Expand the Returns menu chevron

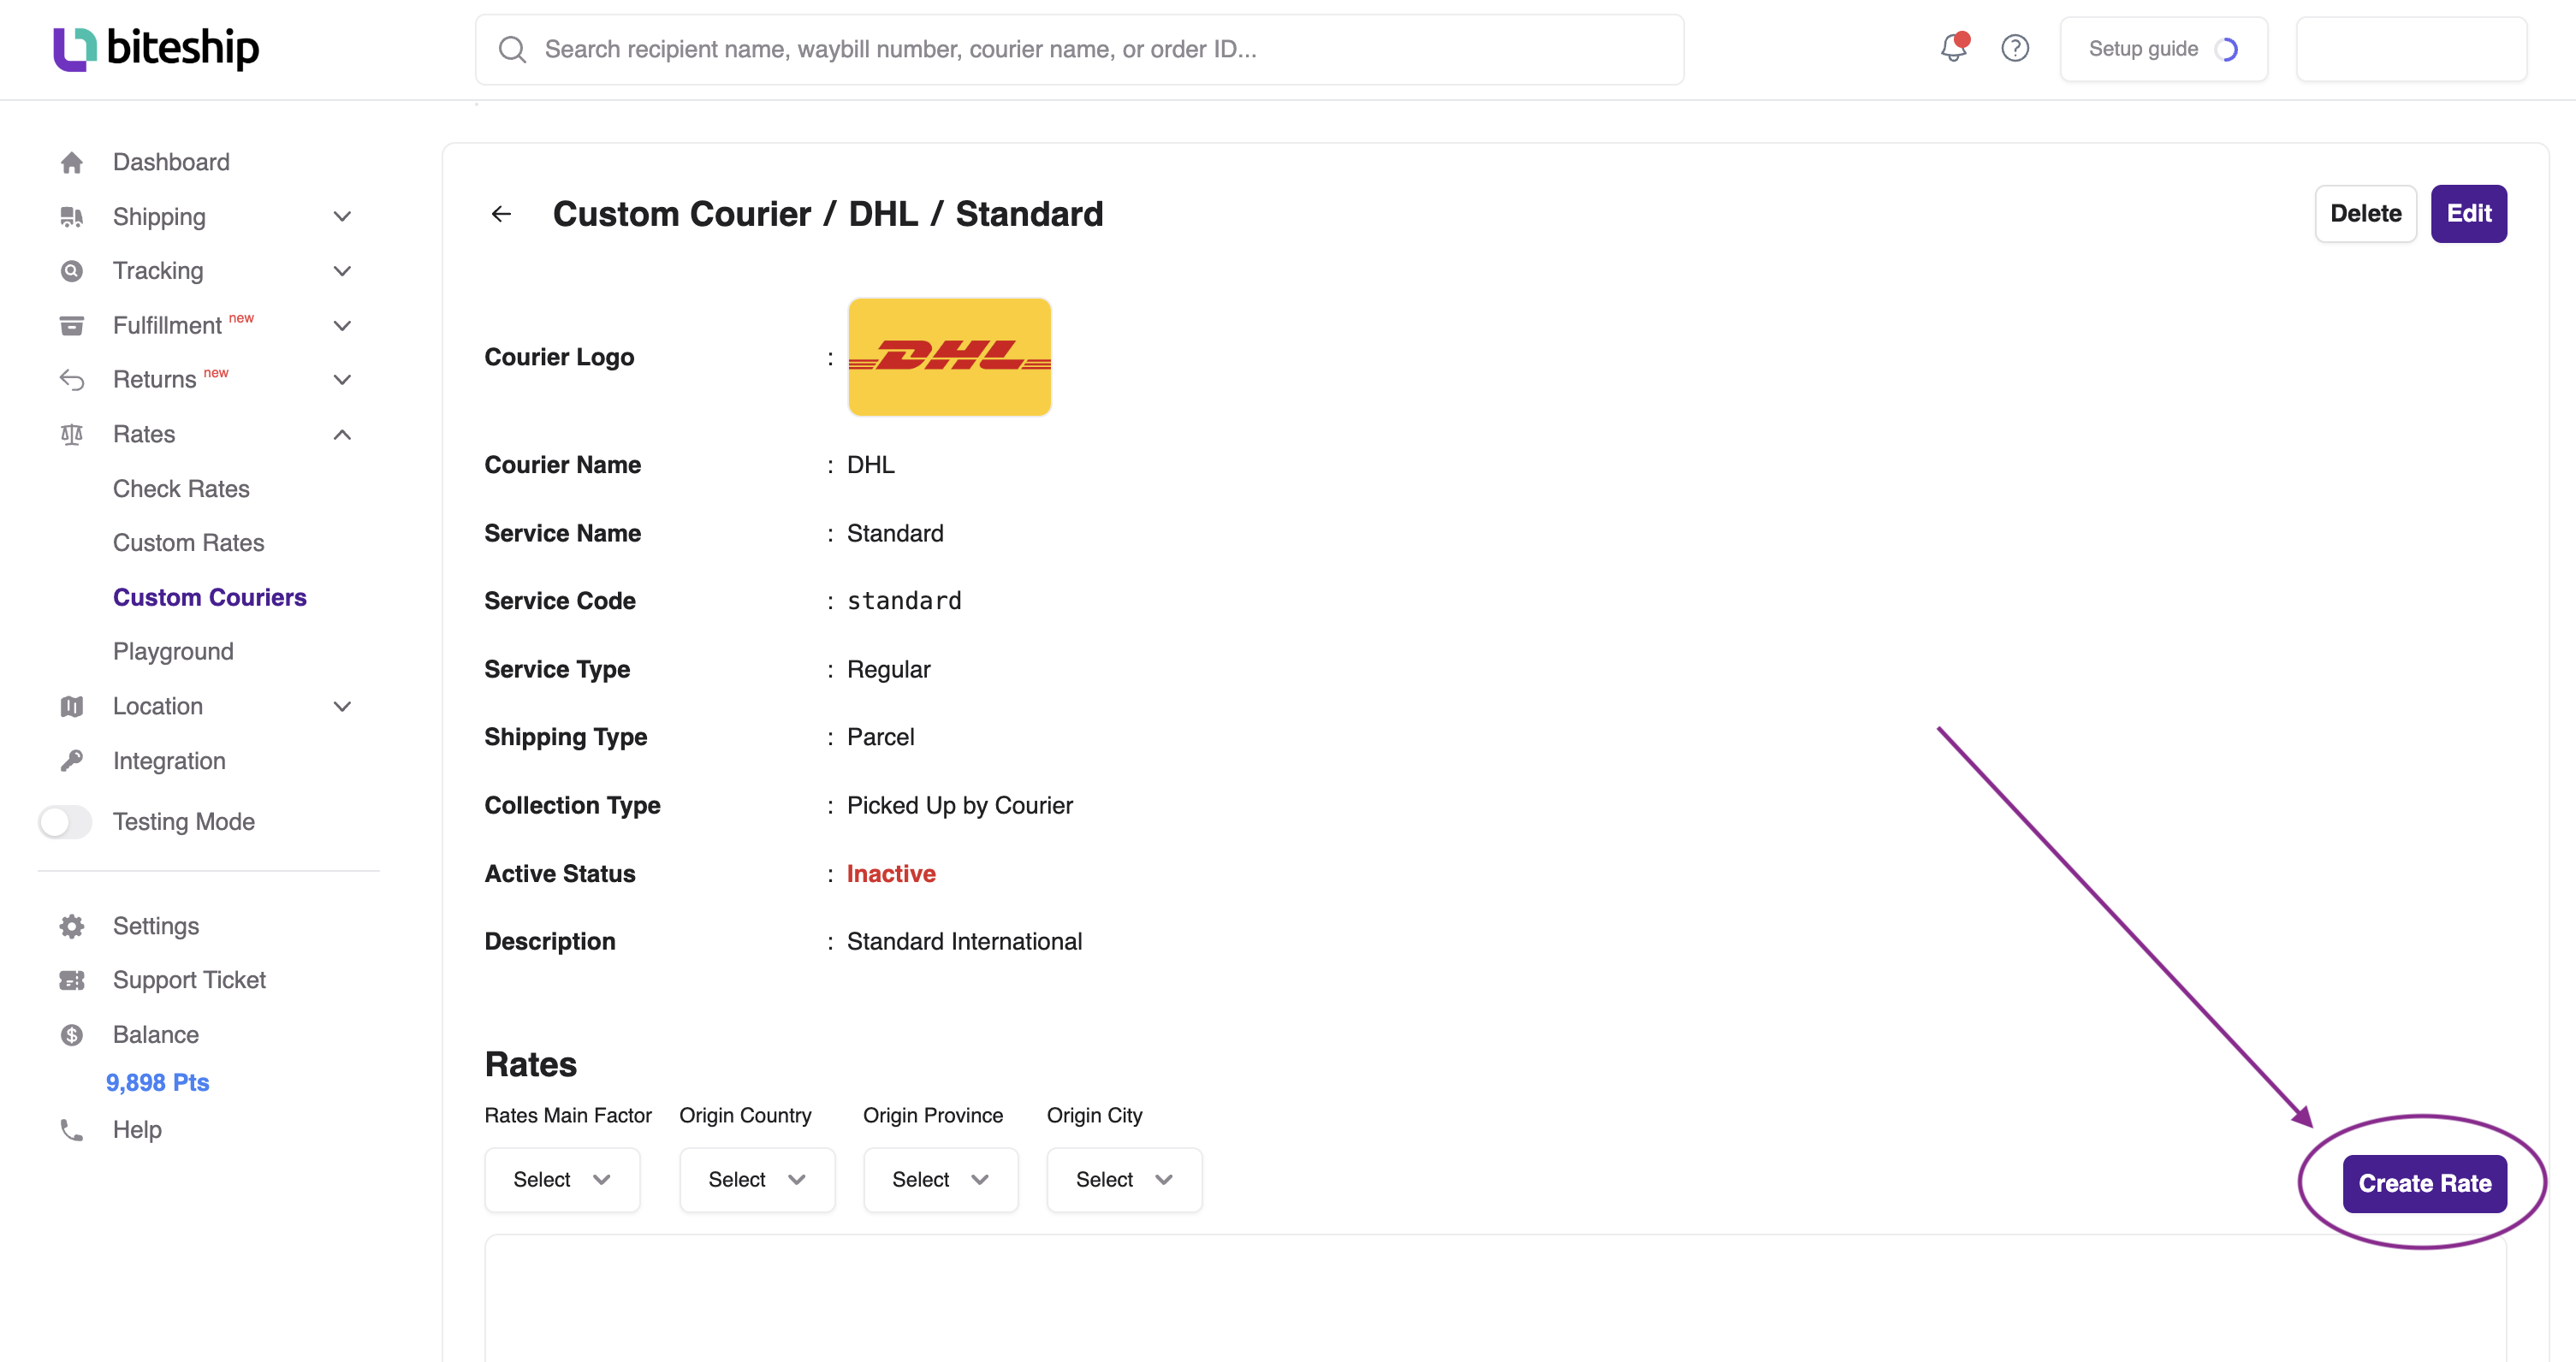point(342,380)
